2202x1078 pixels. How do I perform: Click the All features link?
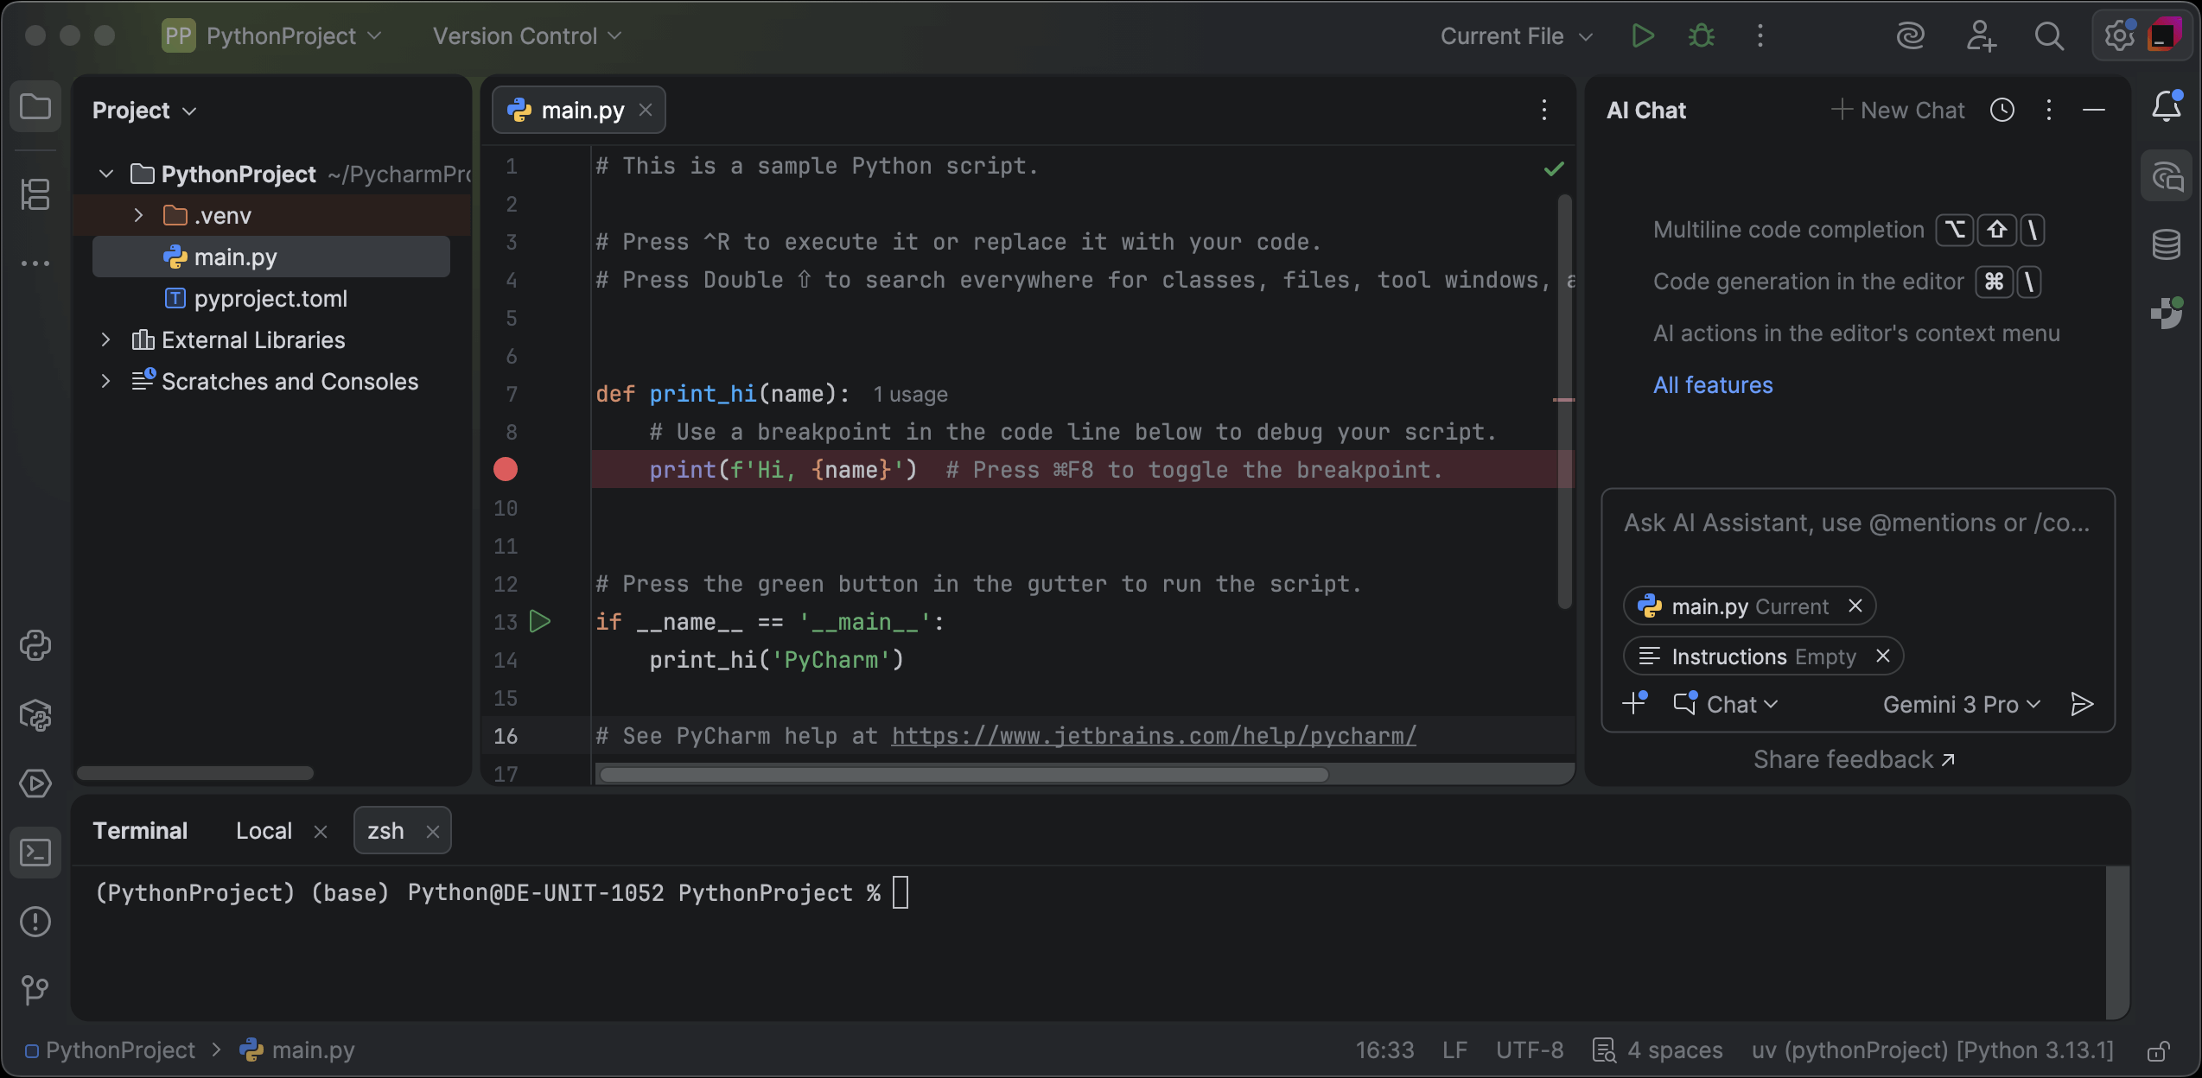1712,385
